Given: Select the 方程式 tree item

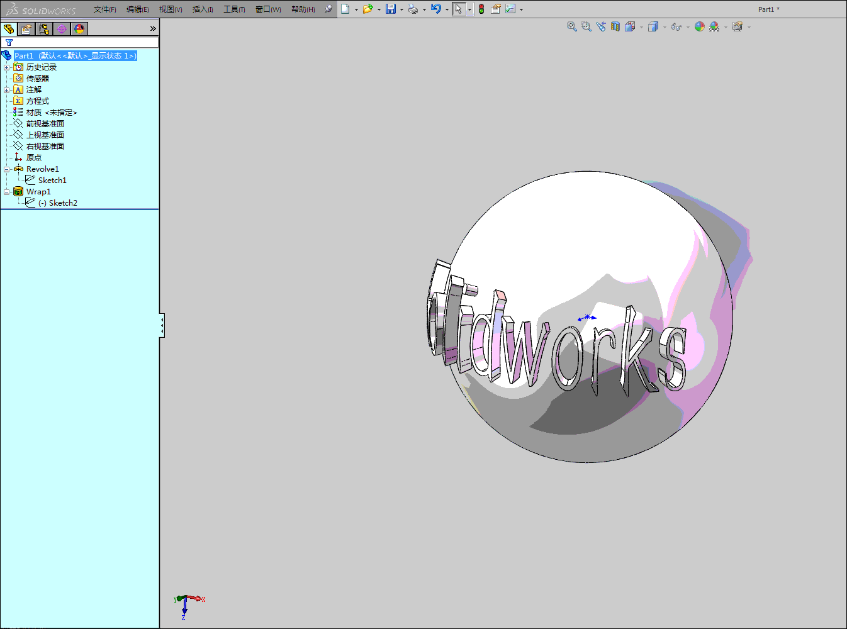Looking at the screenshot, I should tap(38, 101).
